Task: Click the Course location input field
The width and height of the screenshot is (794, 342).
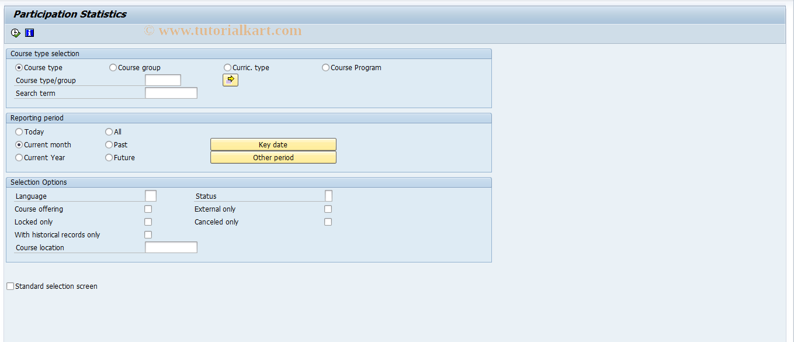Action: pos(171,247)
